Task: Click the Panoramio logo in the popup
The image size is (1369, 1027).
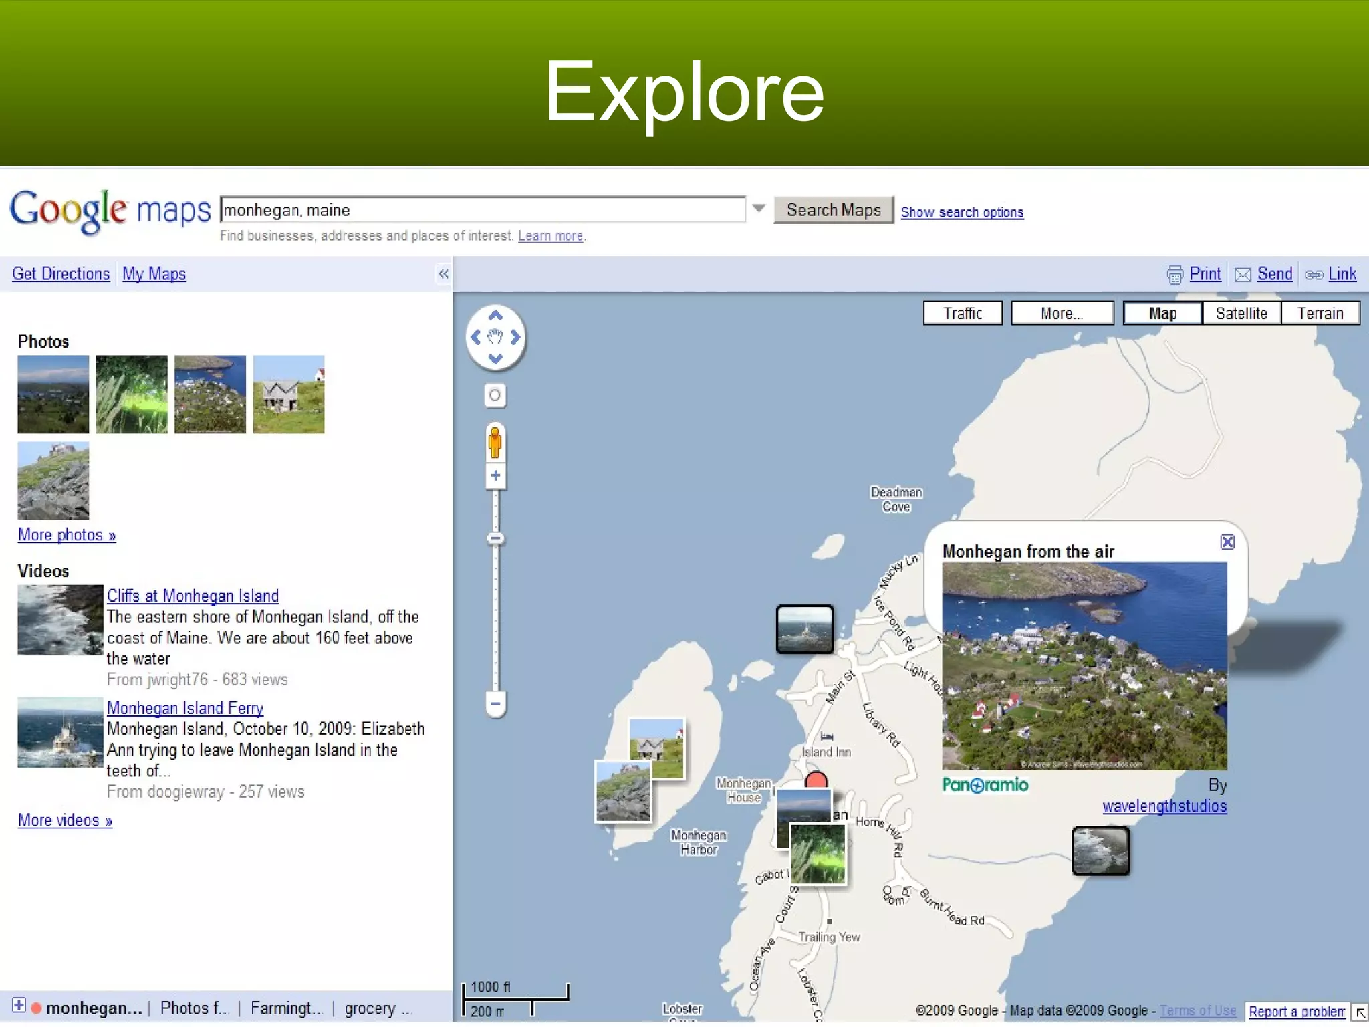Action: coord(985,784)
